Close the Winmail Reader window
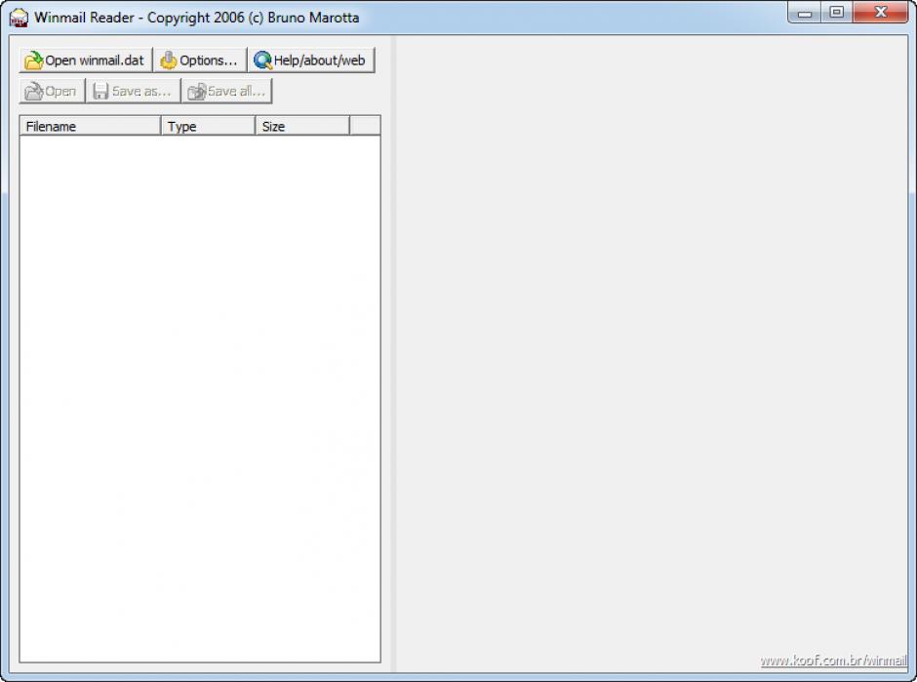Image resolution: width=917 pixels, height=682 pixels. 880,14
